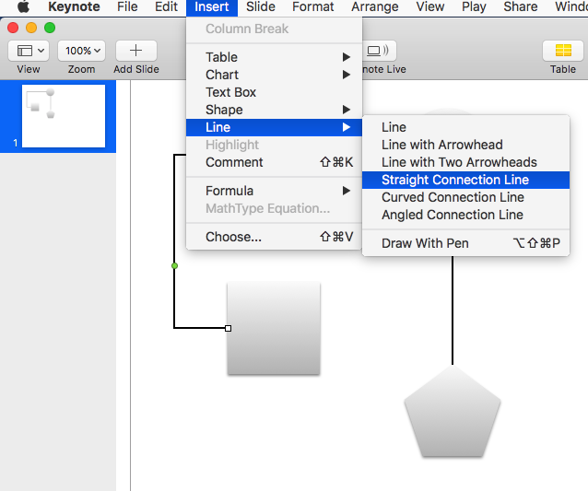This screenshot has height=491, width=588.
Task: Insert a Curved Connection Line
Action: coord(465,197)
